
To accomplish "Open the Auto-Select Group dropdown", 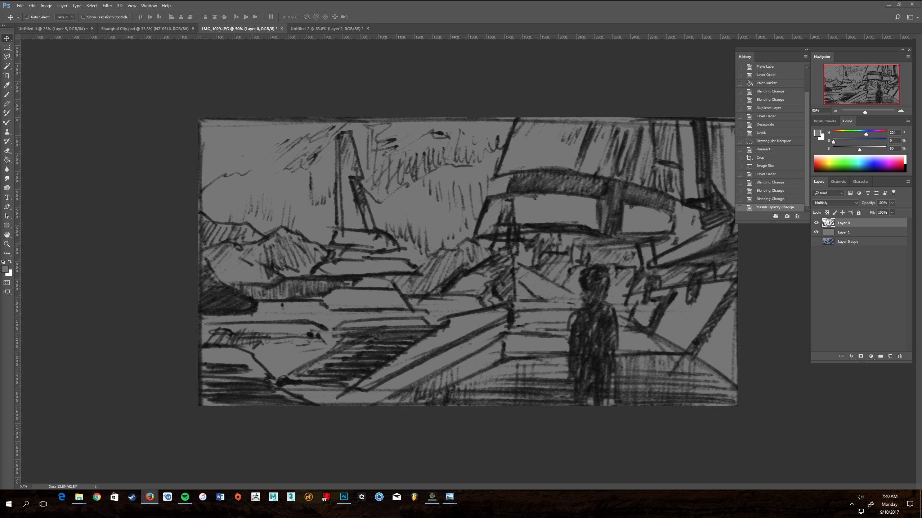I will [x=65, y=17].
